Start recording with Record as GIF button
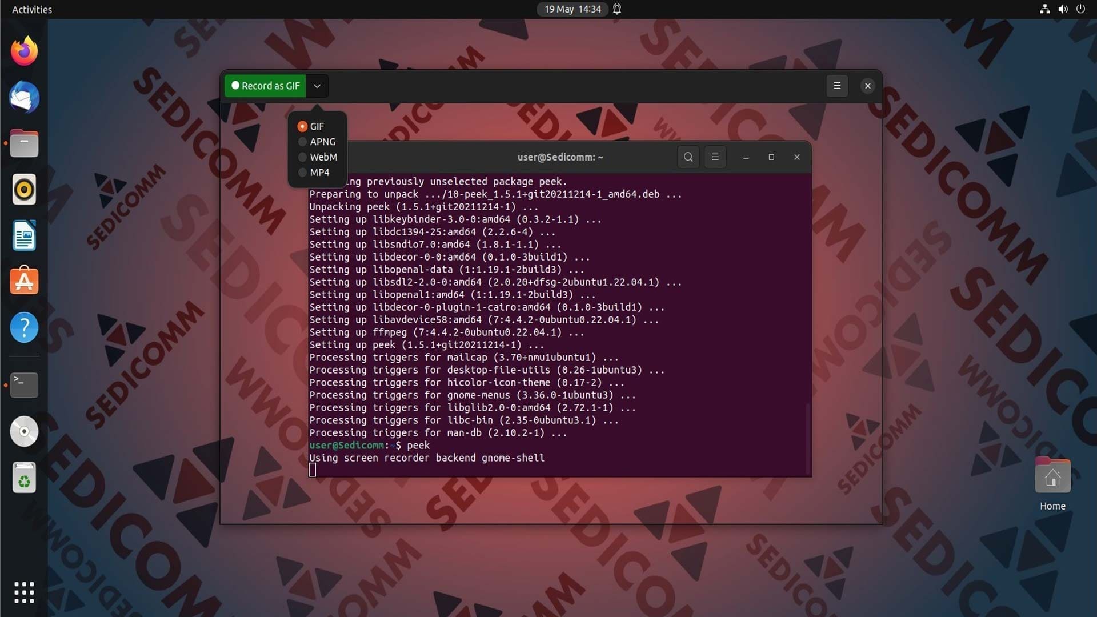This screenshot has height=617, width=1097. point(265,86)
